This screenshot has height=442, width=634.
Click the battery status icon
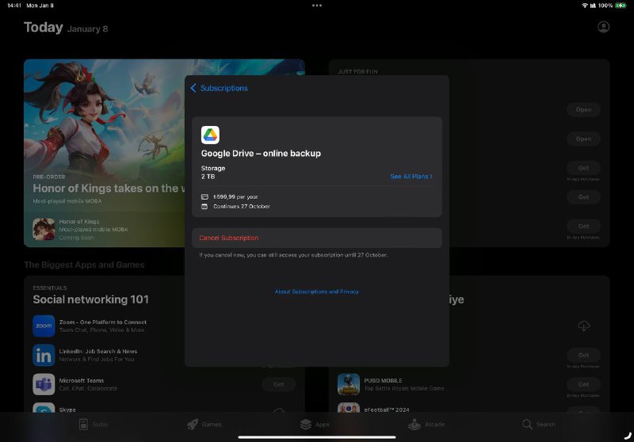[x=621, y=6]
